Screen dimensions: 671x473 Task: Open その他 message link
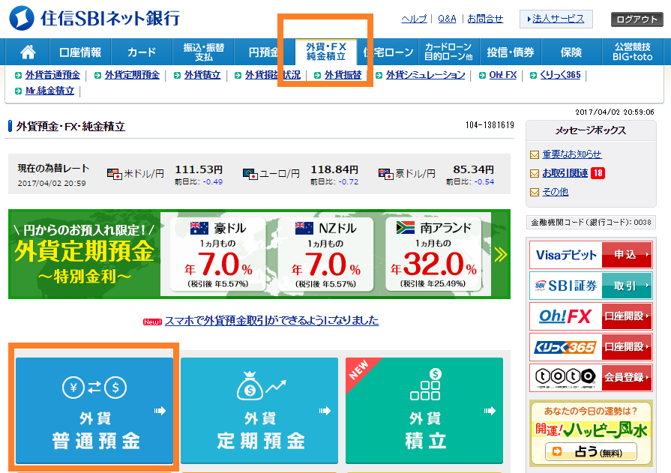(556, 192)
